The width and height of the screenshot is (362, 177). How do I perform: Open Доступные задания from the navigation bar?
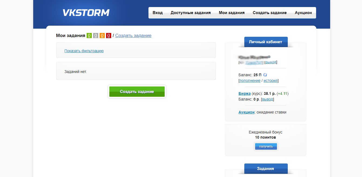[191, 12]
